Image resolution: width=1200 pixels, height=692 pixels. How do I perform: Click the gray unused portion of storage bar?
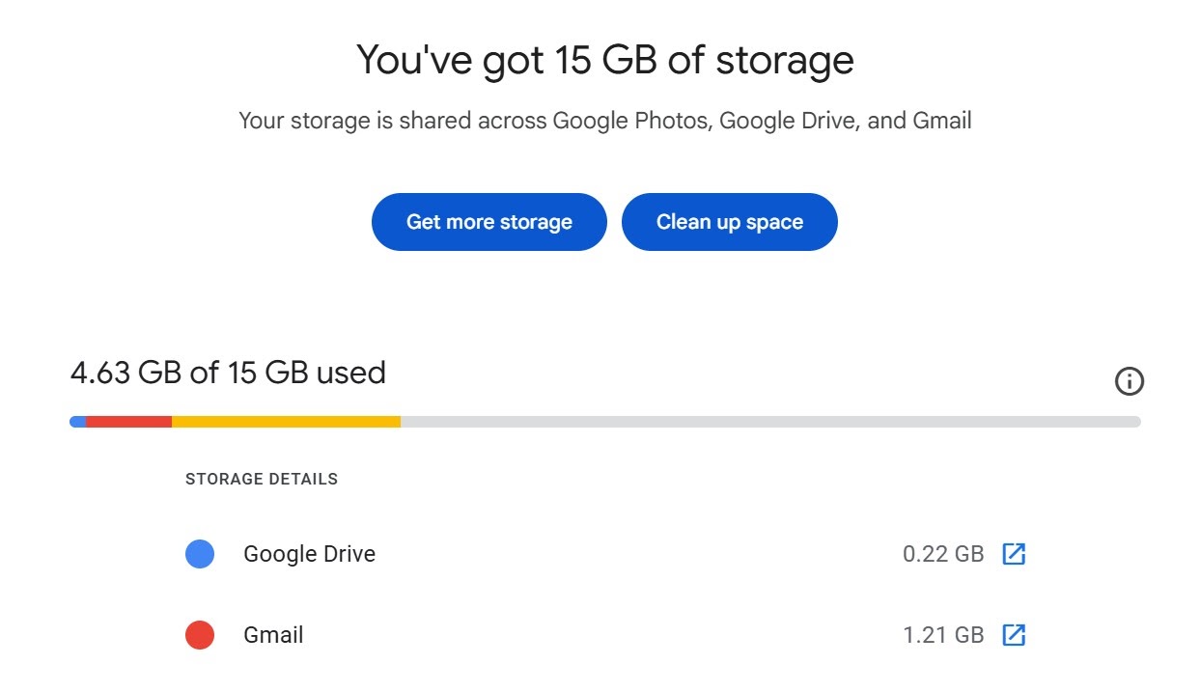769,422
